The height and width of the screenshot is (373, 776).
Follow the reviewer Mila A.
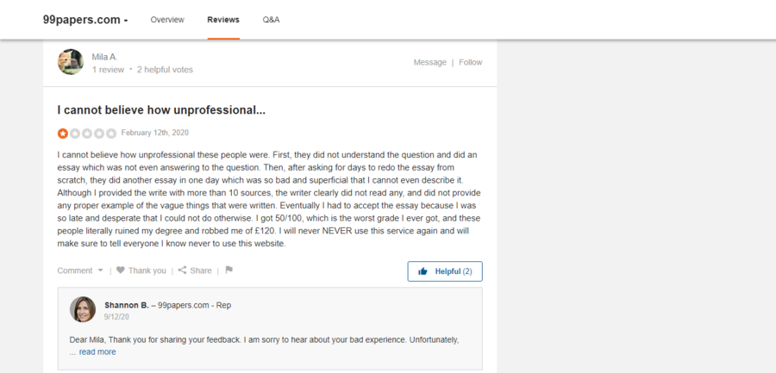(x=471, y=62)
